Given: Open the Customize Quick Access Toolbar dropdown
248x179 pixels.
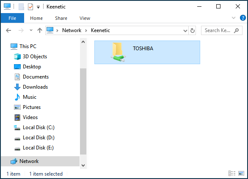Looking at the screenshot, I should click(x=38, y=7).
